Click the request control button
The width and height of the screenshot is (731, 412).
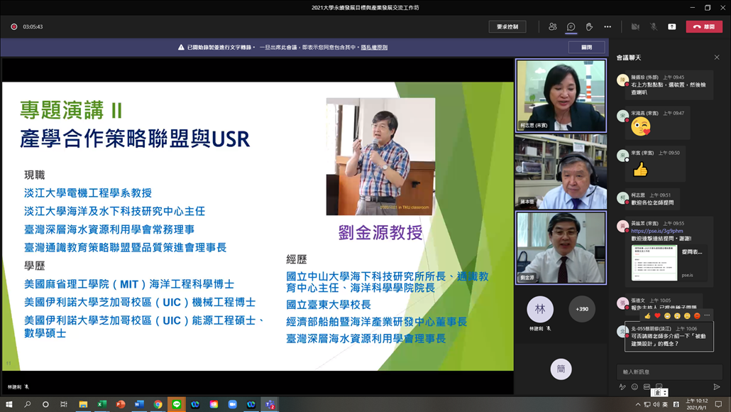(x=507, y=26)
